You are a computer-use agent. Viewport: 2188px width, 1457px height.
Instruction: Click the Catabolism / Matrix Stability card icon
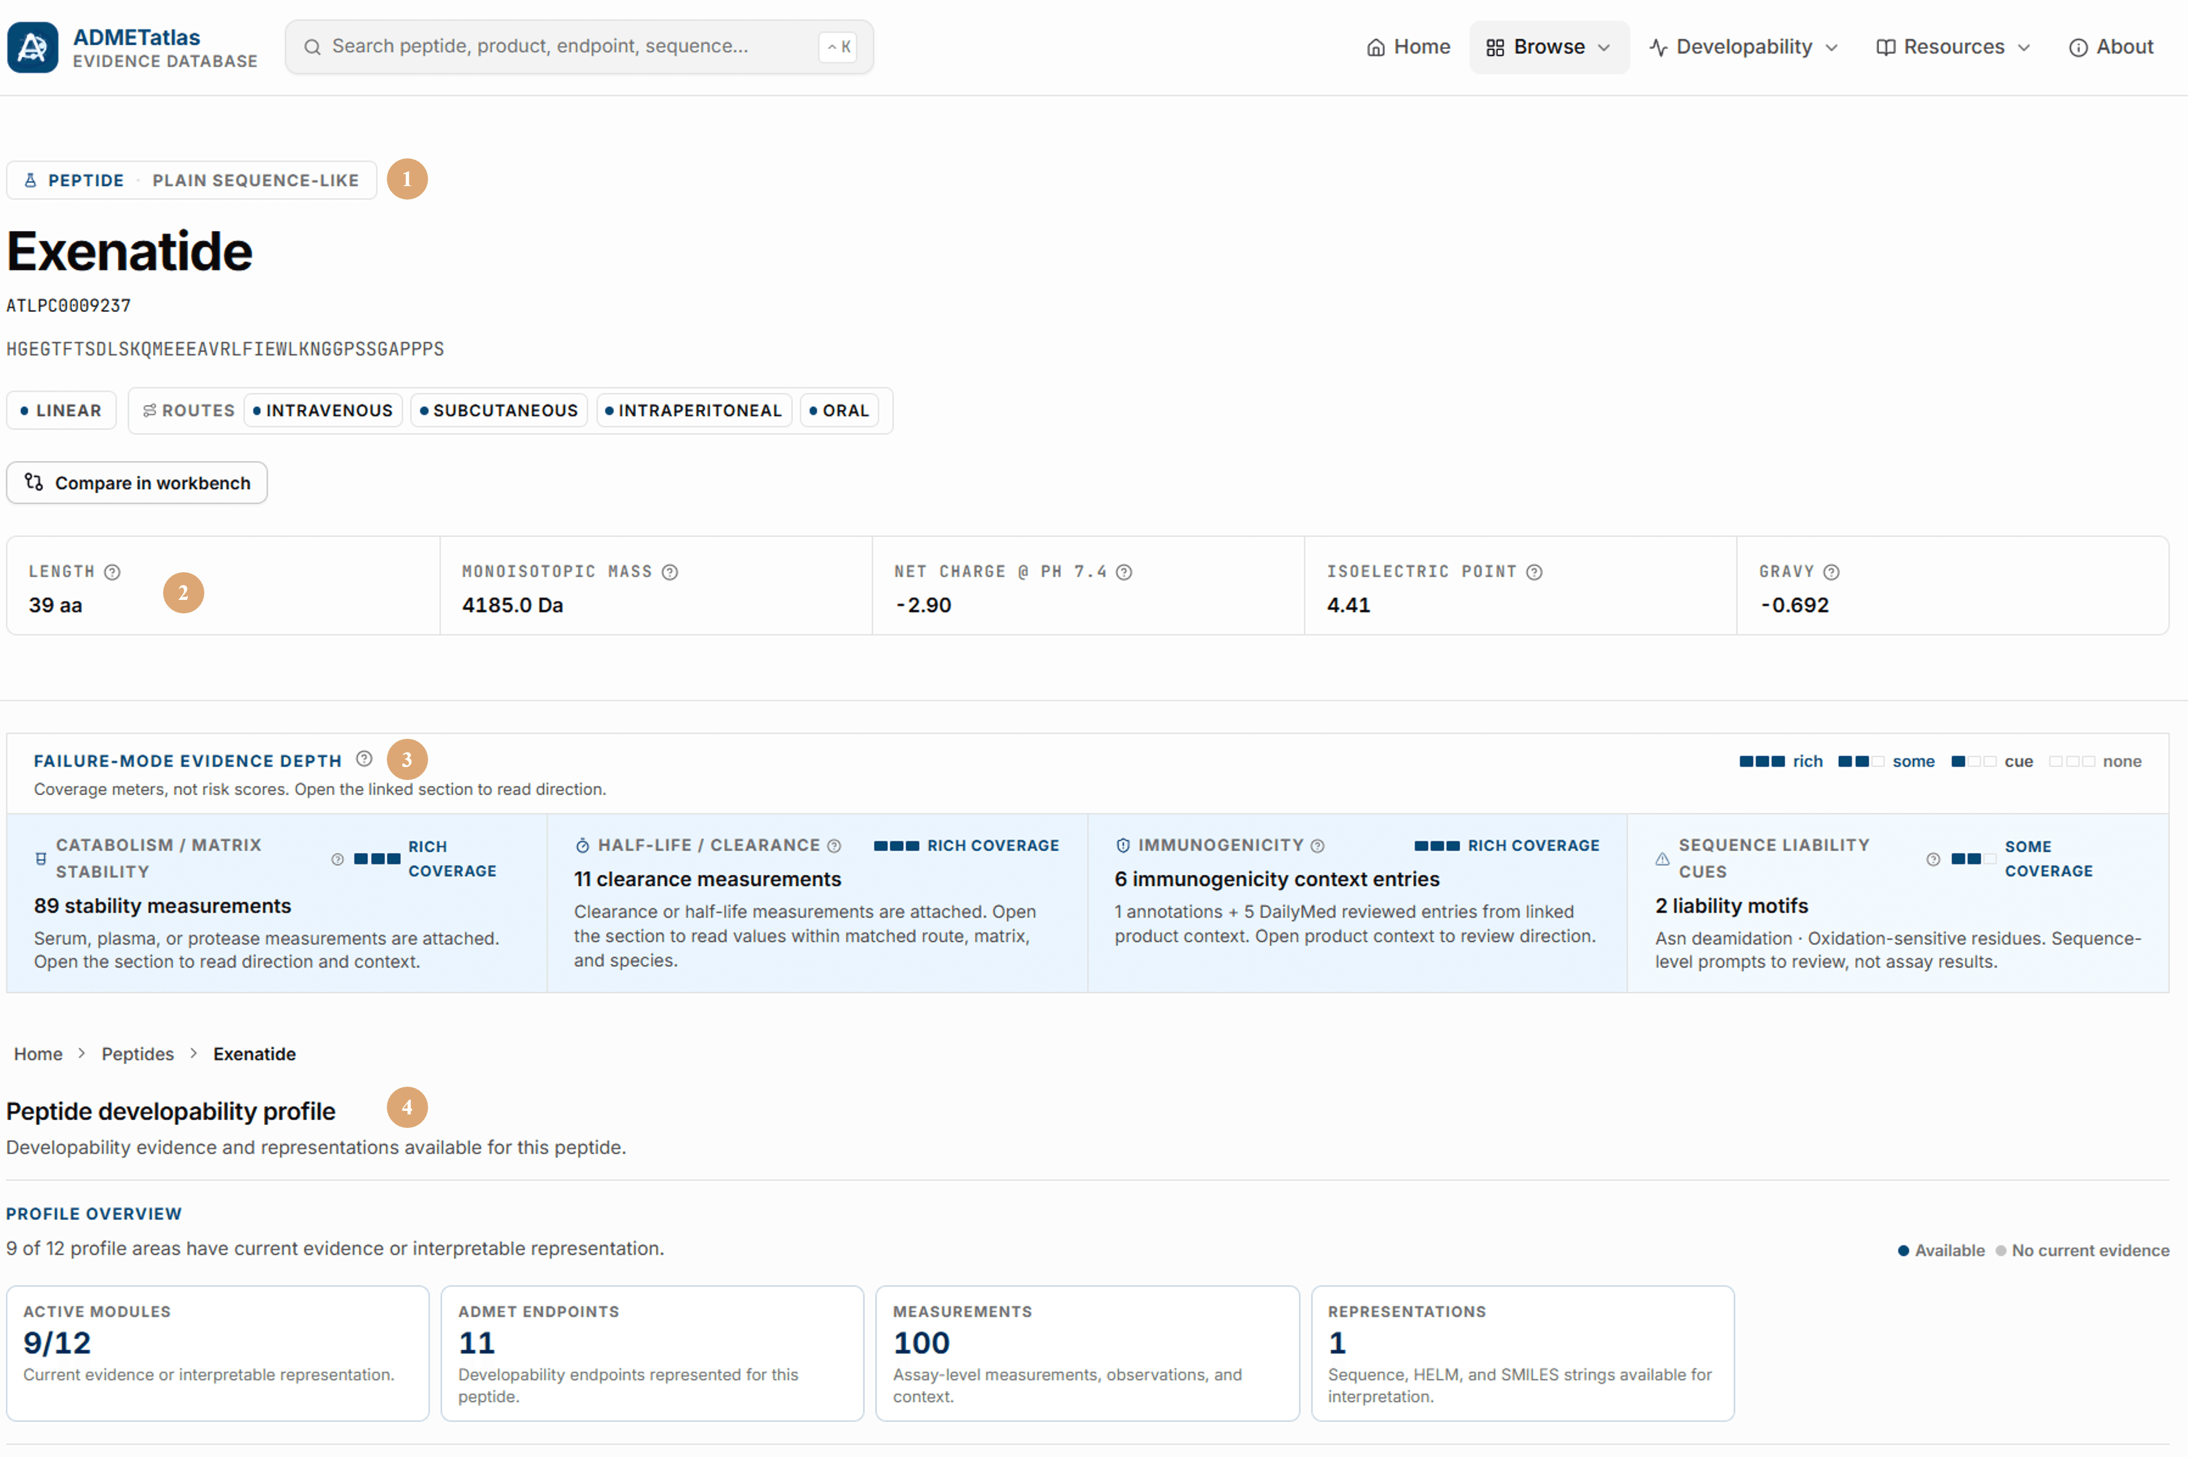(x=41, y=858)
